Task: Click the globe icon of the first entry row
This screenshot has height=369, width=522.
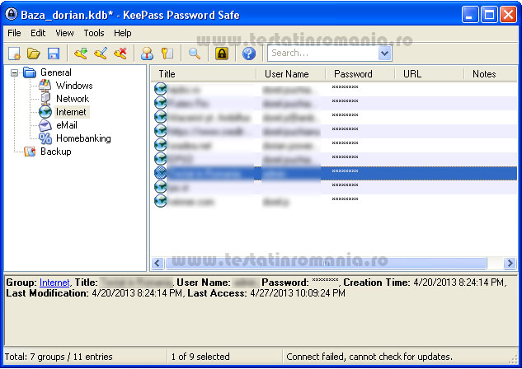Action: [x=161, y=89]
